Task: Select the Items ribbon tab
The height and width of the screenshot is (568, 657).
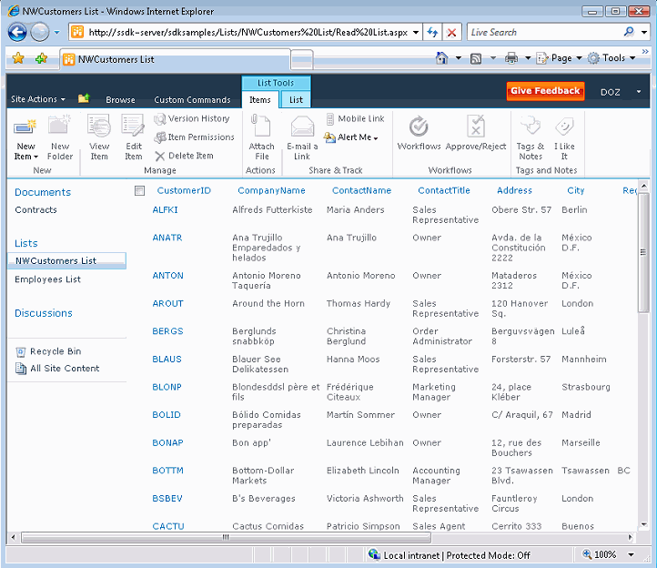Action: click(x=260, y=100)
